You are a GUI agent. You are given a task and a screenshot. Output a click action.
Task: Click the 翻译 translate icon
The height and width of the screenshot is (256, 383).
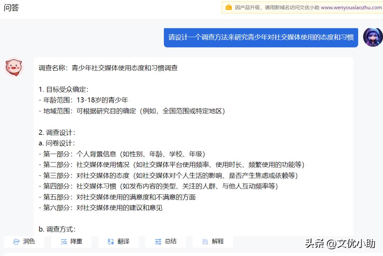[111, 241]
